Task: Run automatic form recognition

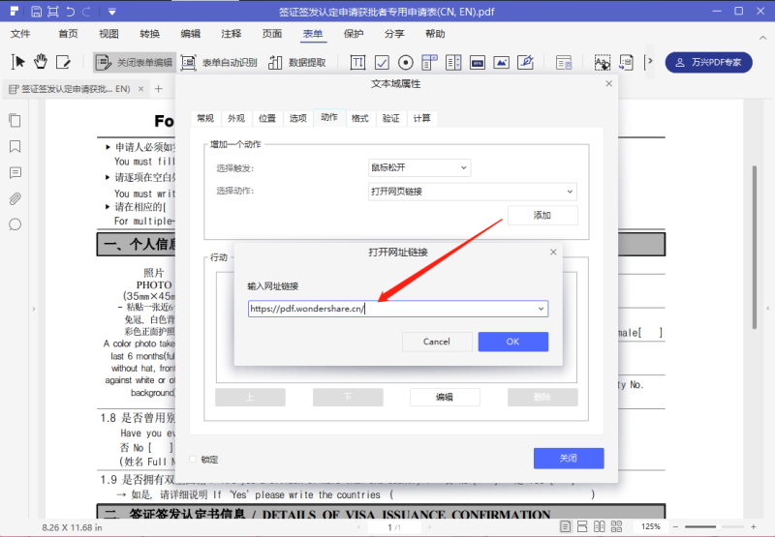Action: [219, 62]
